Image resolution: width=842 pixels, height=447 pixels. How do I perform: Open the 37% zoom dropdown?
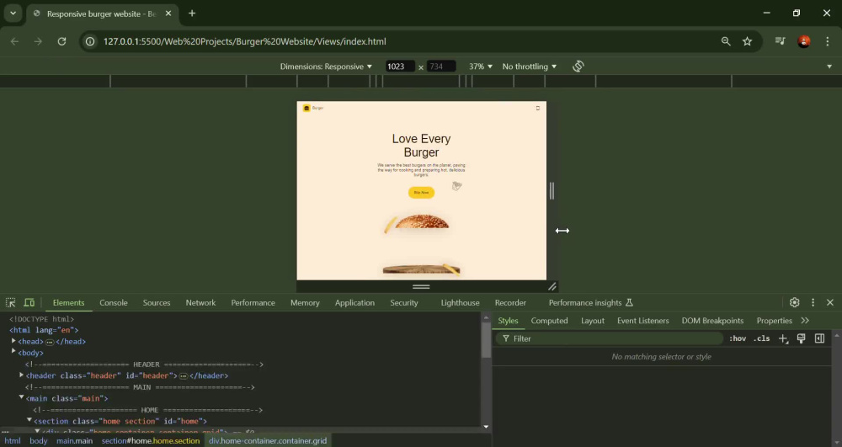coord(480,67)
